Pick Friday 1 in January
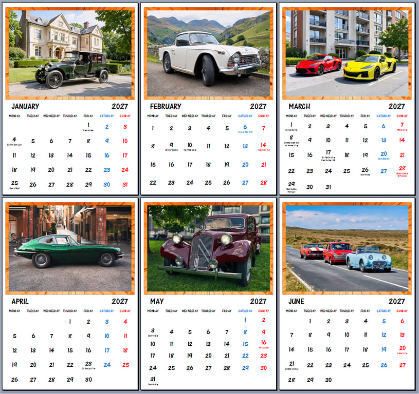 pos(88,125)
